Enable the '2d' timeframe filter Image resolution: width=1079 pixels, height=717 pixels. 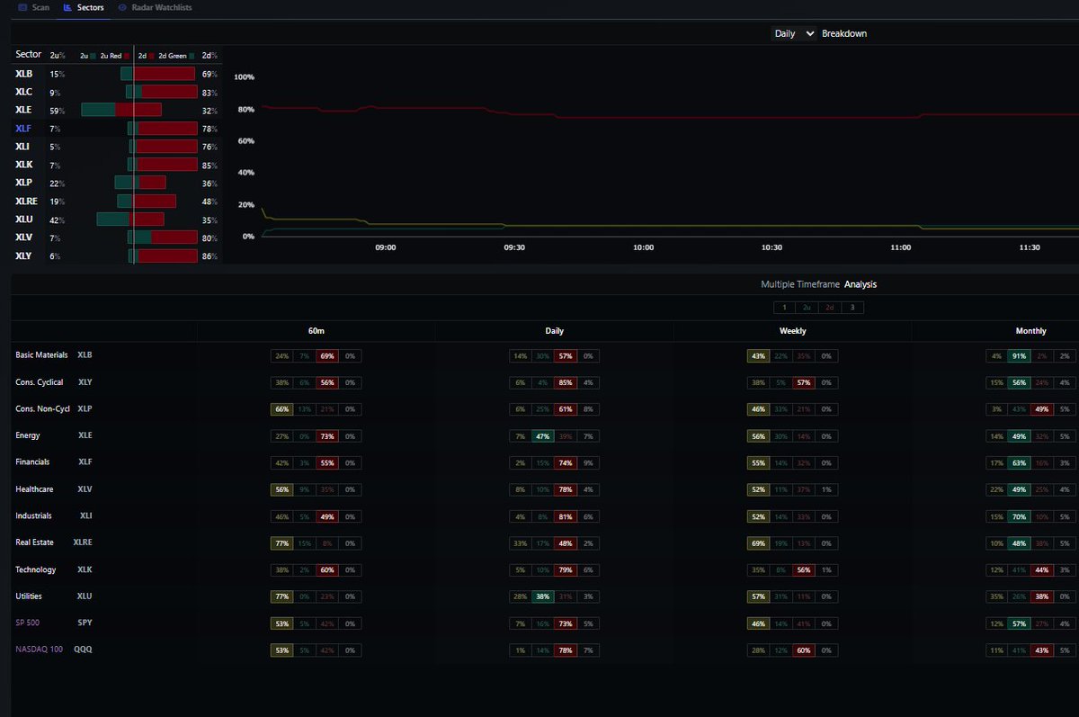[x=830, y=307]
